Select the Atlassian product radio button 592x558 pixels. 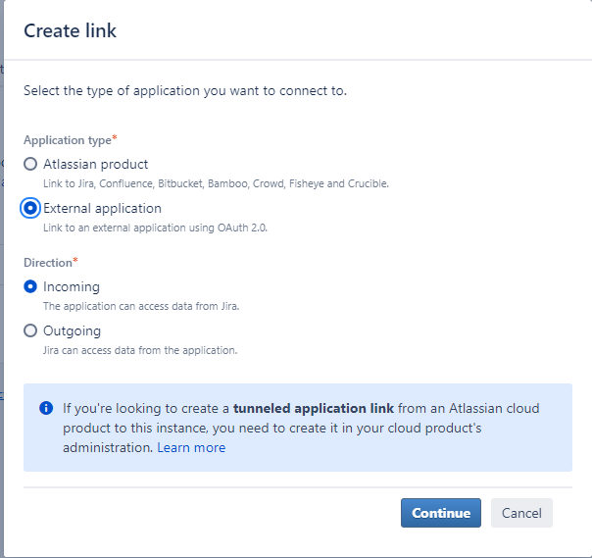tap(30, 164)
